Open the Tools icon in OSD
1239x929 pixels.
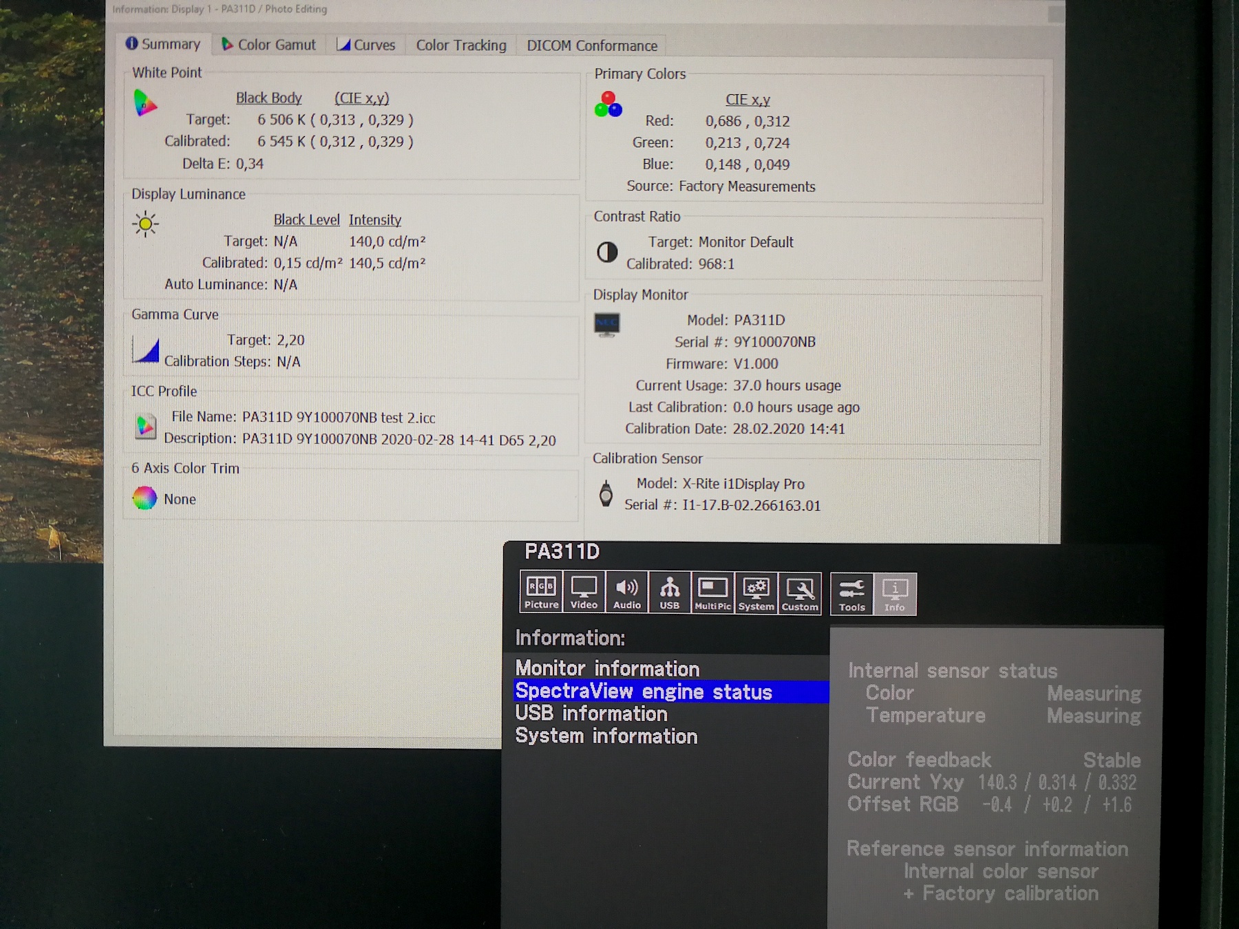click(x=851, y=594)
